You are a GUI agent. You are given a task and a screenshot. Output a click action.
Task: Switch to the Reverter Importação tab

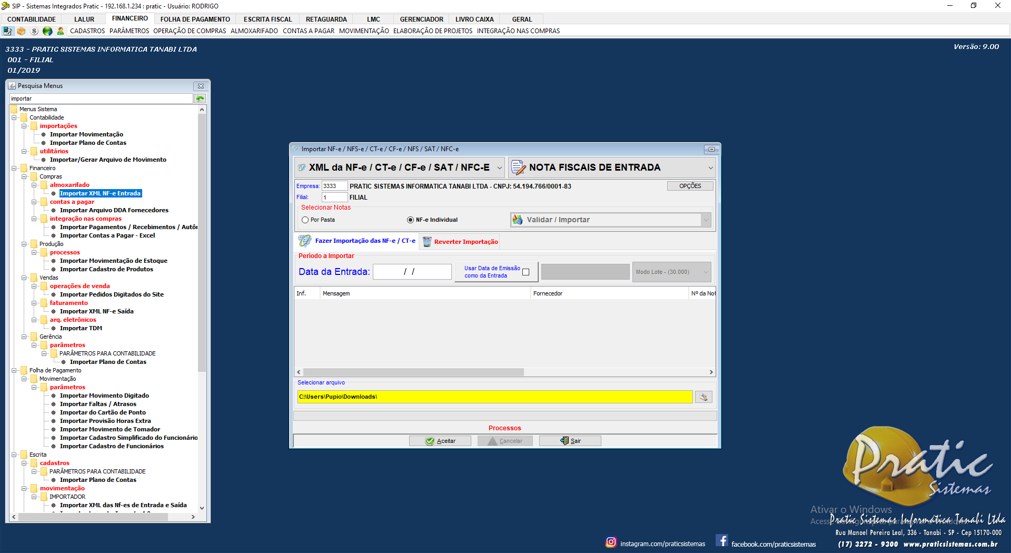(460, 242)
